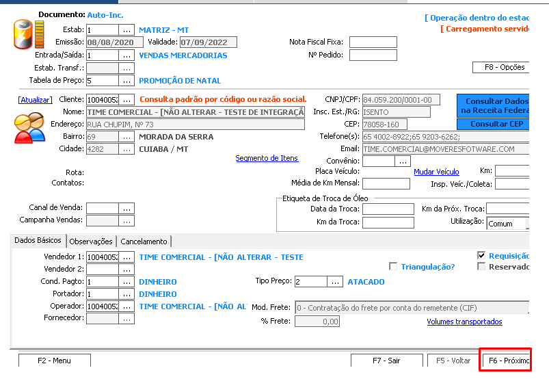Viewport: 549px width, 379px height.
Task: Click the F7 - Sair button
Action: (x=386, y=361)
